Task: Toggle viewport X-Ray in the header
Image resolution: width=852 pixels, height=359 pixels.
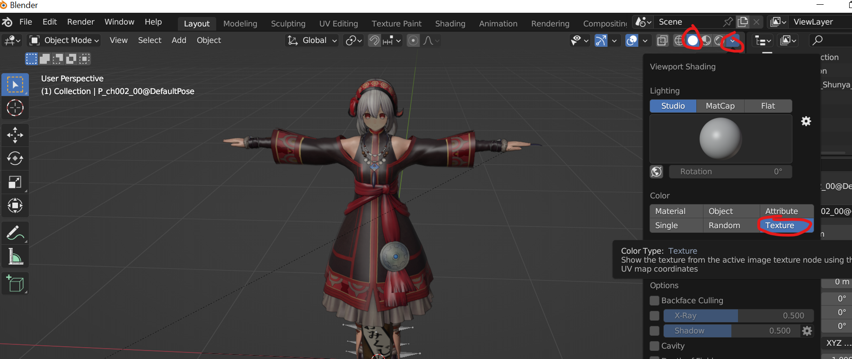Action: (x=662, y=41)
